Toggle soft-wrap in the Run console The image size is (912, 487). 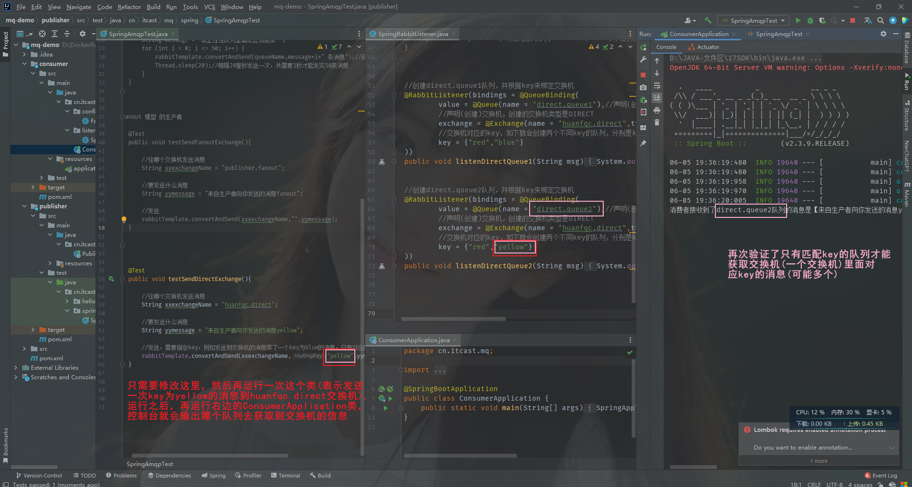(657, 85)
